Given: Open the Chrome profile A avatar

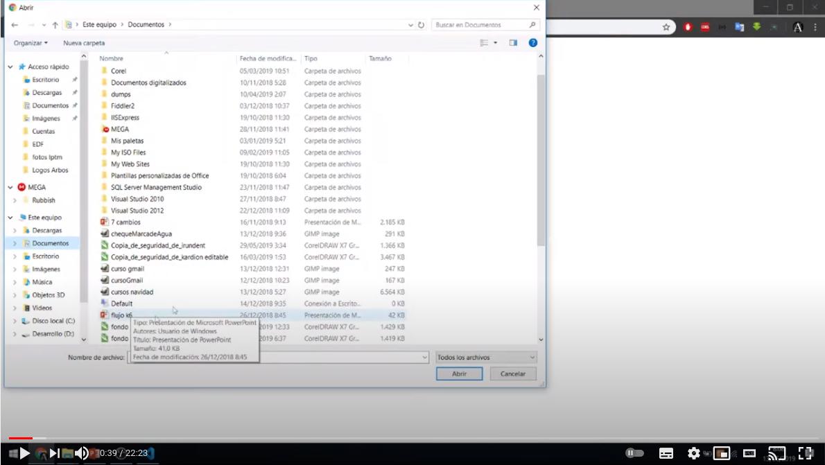Looking at the screenshot, I should (798, 27).
